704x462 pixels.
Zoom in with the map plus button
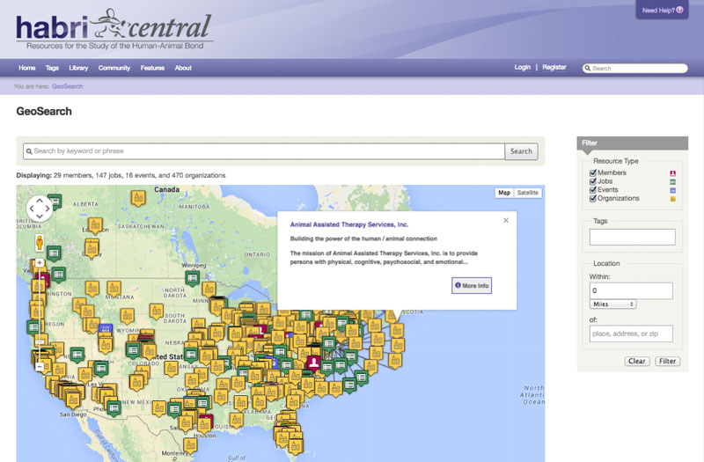click(x=40, y=262)
